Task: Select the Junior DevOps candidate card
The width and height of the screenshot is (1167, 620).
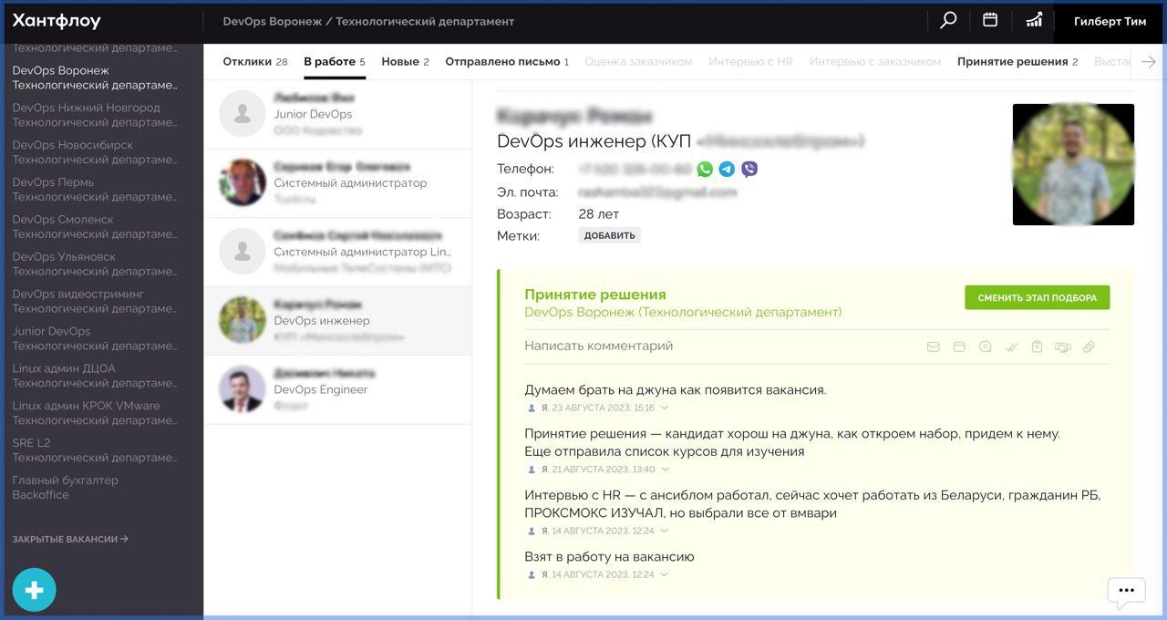Action: [x=337, y=114]
